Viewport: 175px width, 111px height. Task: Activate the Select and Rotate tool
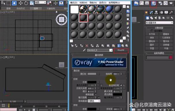(26, 3)
